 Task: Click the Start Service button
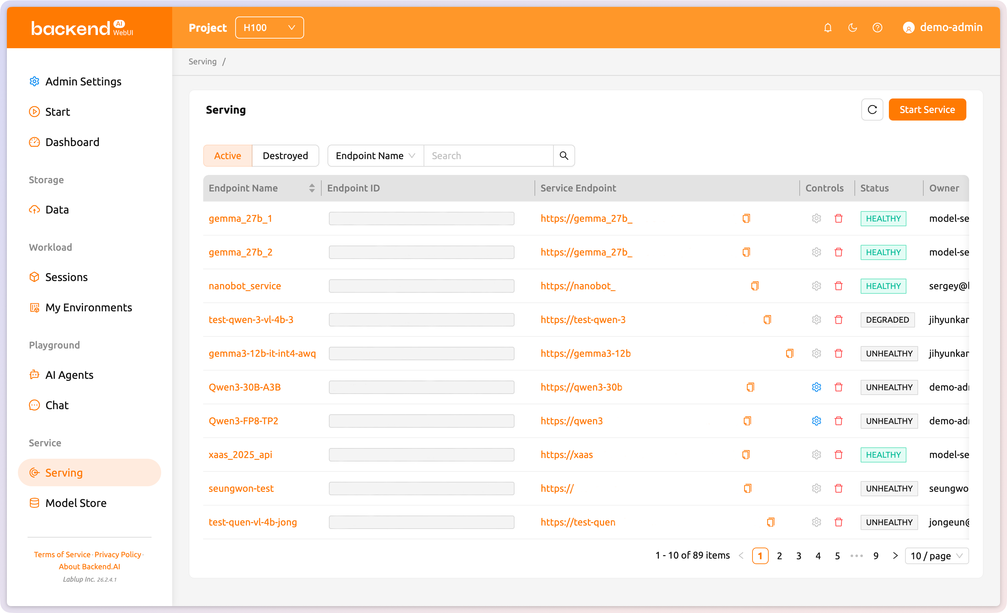[927, 110]
